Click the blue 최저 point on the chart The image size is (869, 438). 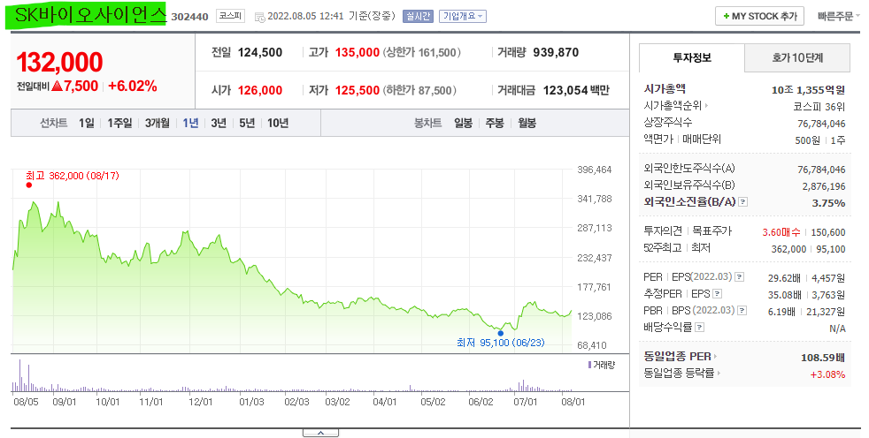point(501,333)
